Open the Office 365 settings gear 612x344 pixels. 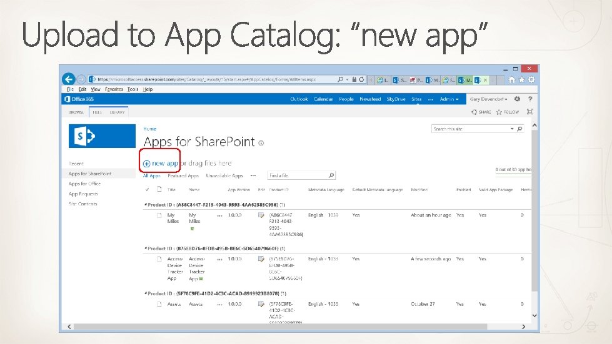coord(517,99)
